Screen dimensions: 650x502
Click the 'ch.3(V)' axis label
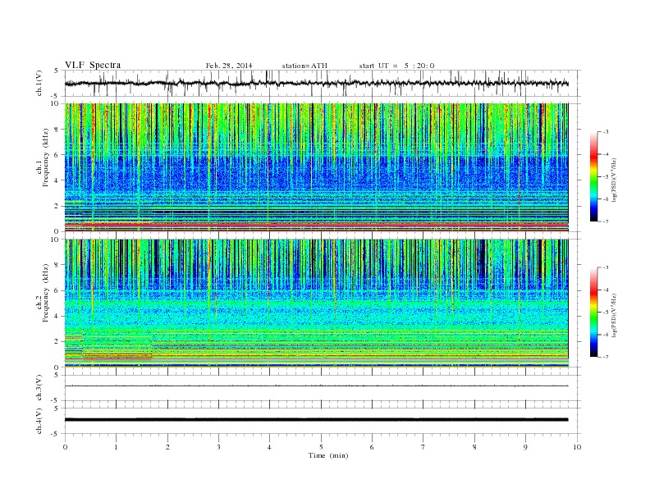coord(39,388)
